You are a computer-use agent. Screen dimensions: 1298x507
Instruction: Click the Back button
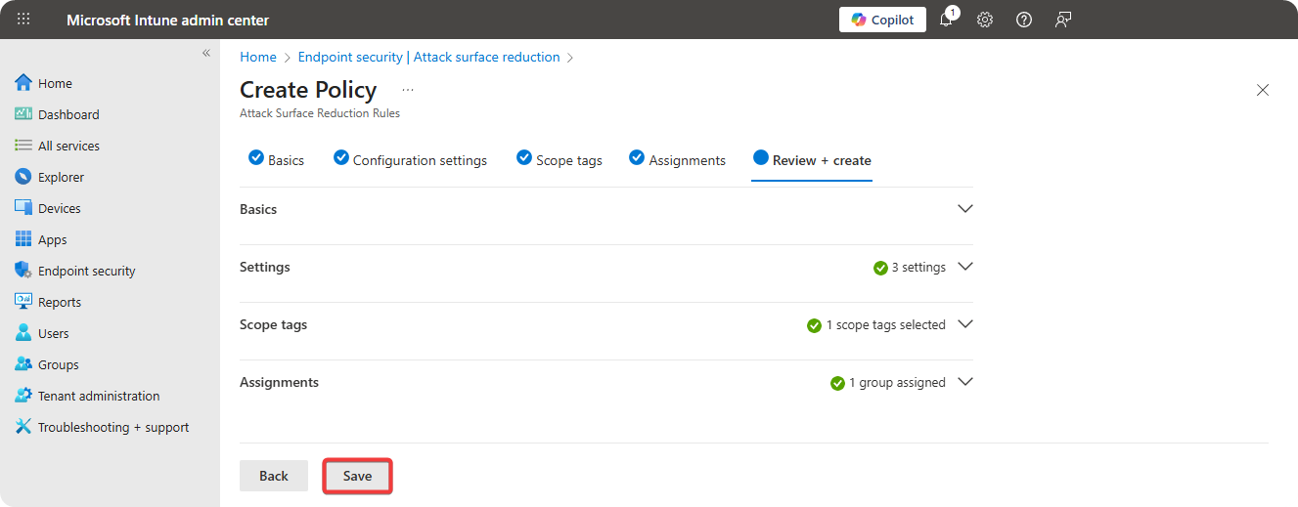click(274, 476)
